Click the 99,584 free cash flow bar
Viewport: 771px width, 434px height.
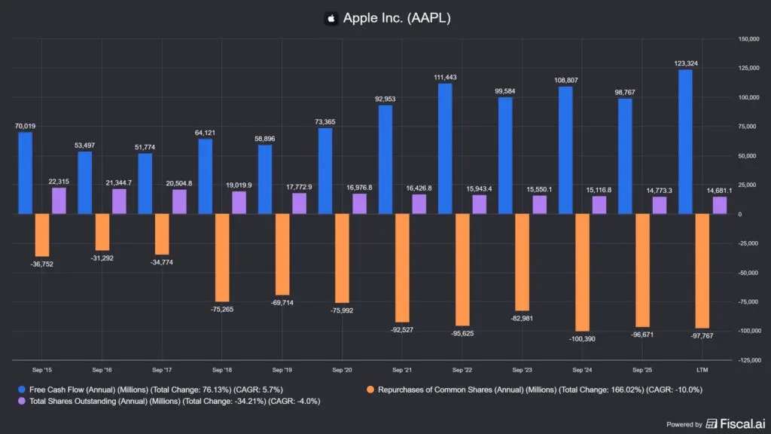coord(505,155)
